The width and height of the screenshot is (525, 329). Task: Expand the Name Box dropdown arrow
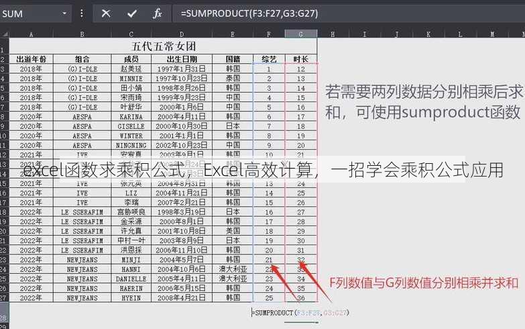(64, 13)
